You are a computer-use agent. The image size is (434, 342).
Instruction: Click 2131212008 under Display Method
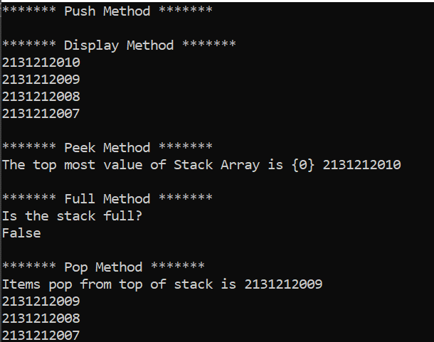pos(41,96)
